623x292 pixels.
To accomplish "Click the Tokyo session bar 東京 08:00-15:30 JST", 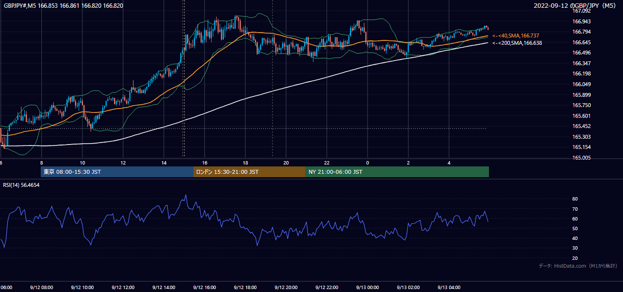I will pos(117,172).
